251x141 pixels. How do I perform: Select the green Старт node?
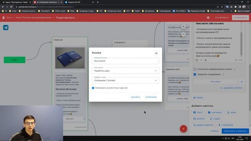point(15,60)
